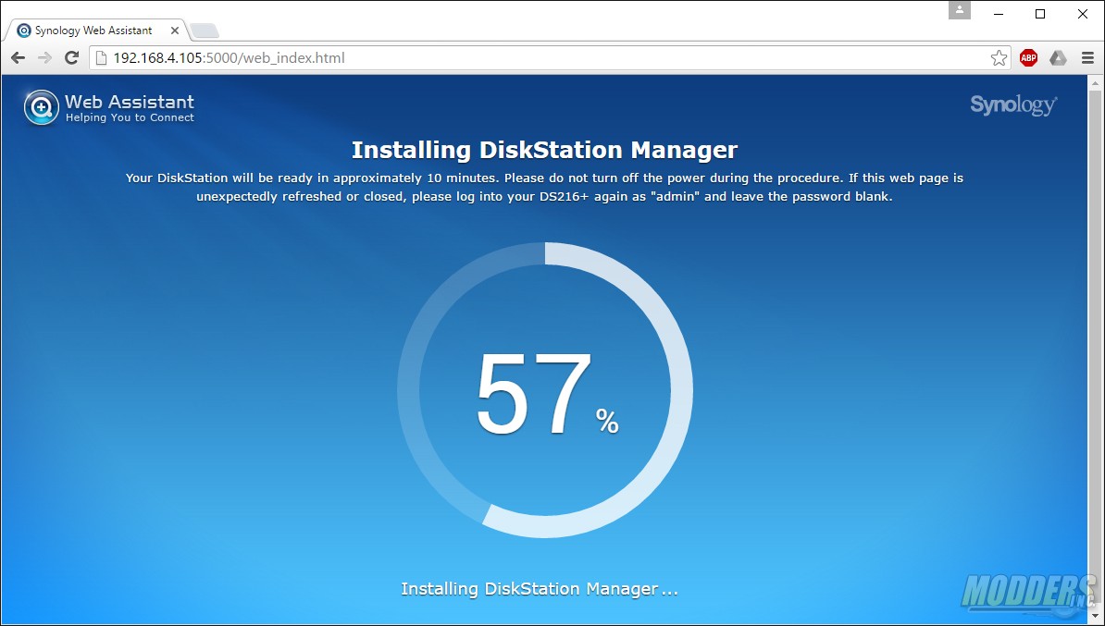Click the Helping You to Connect tagline
The height and width of the screenshot is (626, 1105).
click(x=130, y=117)
